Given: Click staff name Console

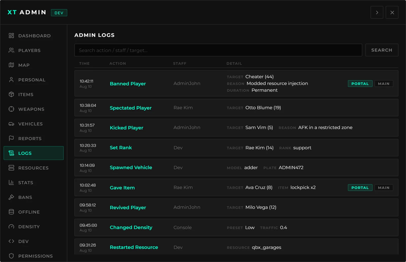Looking at the screenshot, I should (x=182, y=227).
